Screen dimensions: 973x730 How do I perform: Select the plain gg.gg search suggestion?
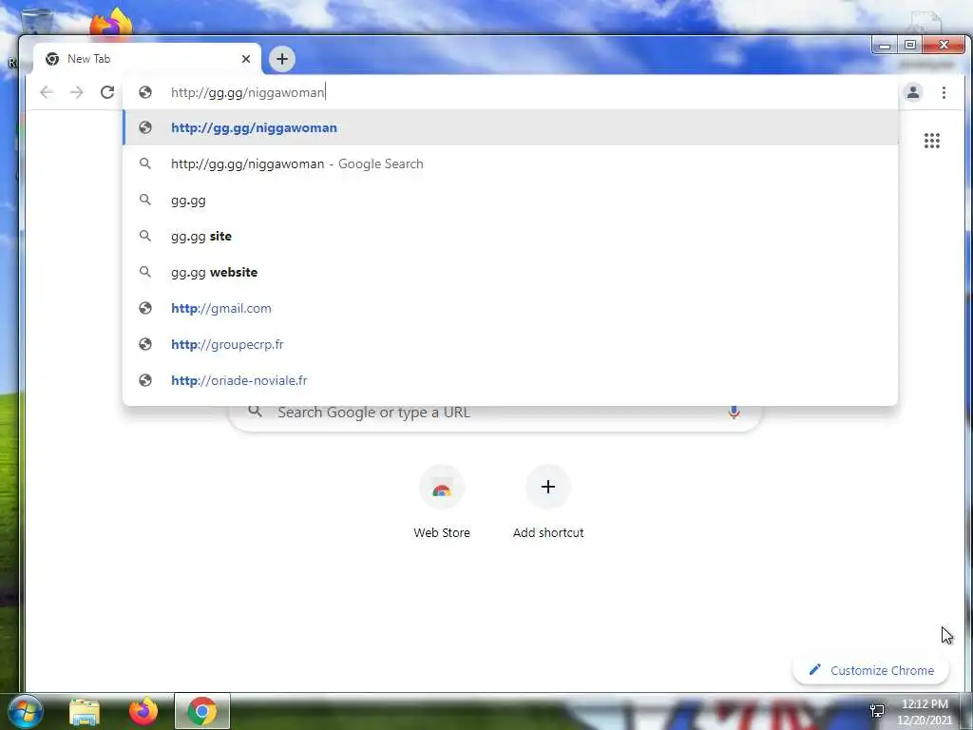coord(510,200)
